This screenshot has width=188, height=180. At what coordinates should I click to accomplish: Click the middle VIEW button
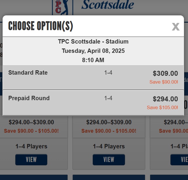[x=109, y=160]
